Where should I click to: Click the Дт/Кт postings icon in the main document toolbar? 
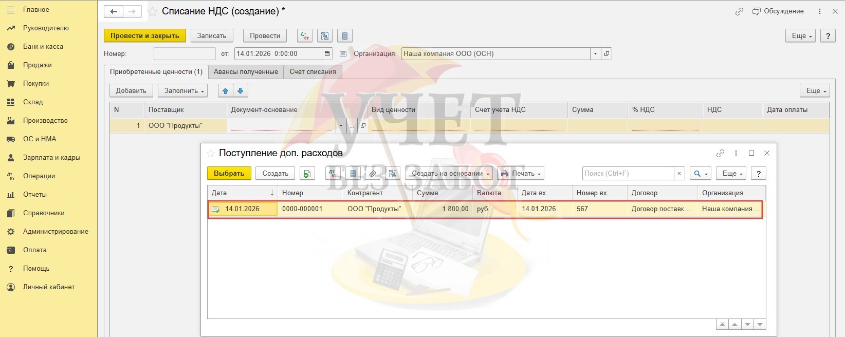pyautogui.click(x=305, y=36)
